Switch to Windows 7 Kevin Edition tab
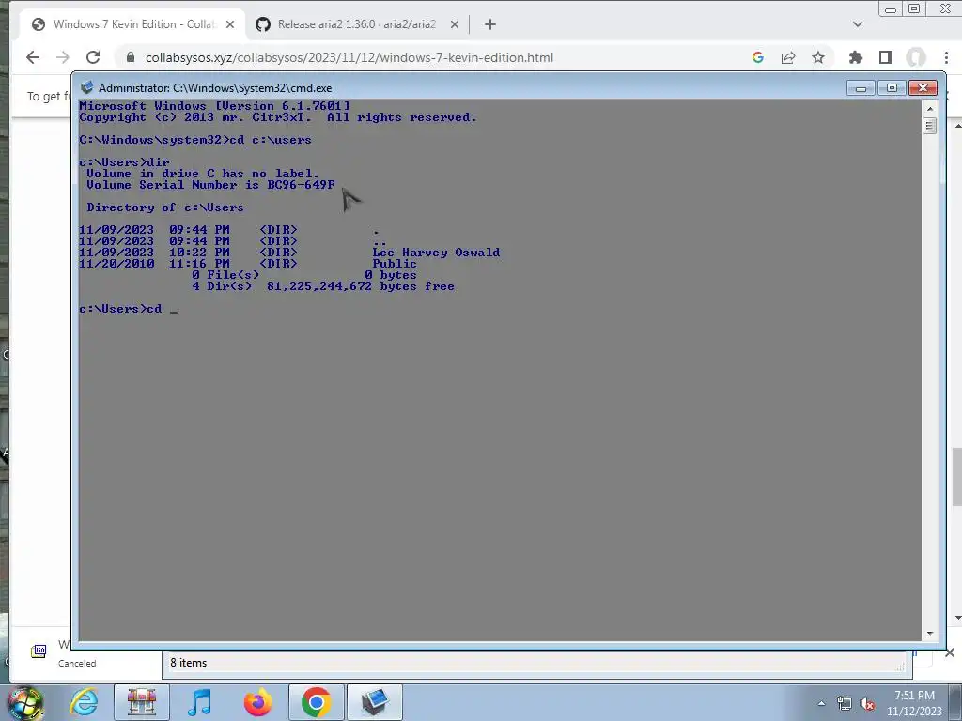The image size is (962, 721). coord(133,24)
